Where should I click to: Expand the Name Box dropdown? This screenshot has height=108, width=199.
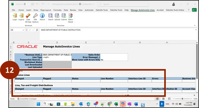(24, 30)
